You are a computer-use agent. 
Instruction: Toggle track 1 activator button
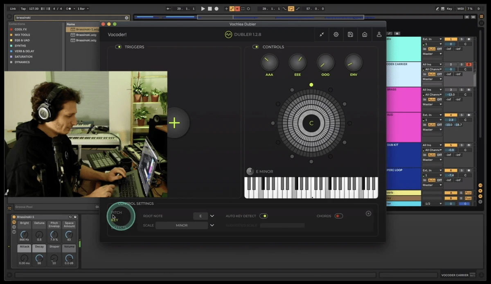pos(450,39)
